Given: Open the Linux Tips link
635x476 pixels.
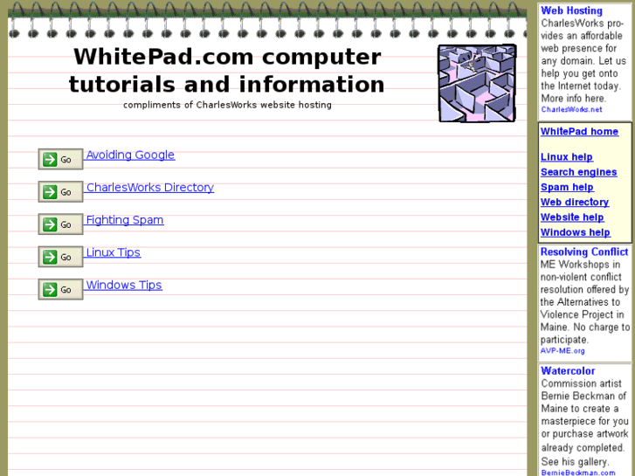Looking at the screenshot, I should coord(113,252).
